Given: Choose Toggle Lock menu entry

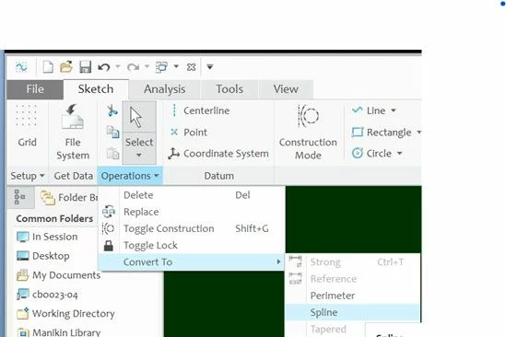Looking at the screenshot, I should click(x=192, y=246).
